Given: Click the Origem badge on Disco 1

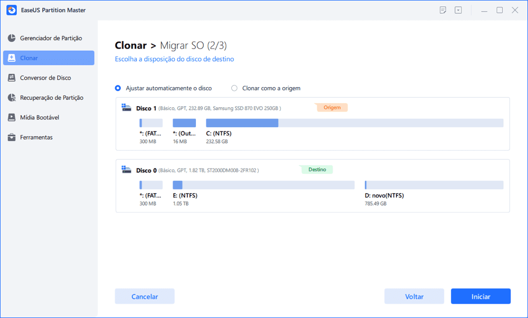Looking at the screenshot, I should point(332,107).
